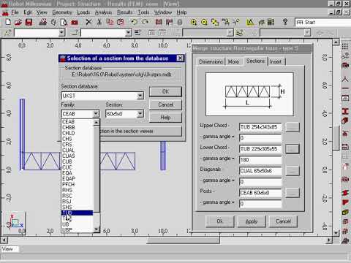
Task: Click the Zoom in magnifier icon
Action: pyautogui.click(x=194, y=22)
